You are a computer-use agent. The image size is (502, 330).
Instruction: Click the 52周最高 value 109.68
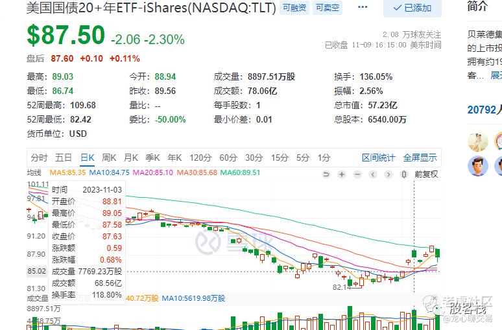(x=83, y=105)
